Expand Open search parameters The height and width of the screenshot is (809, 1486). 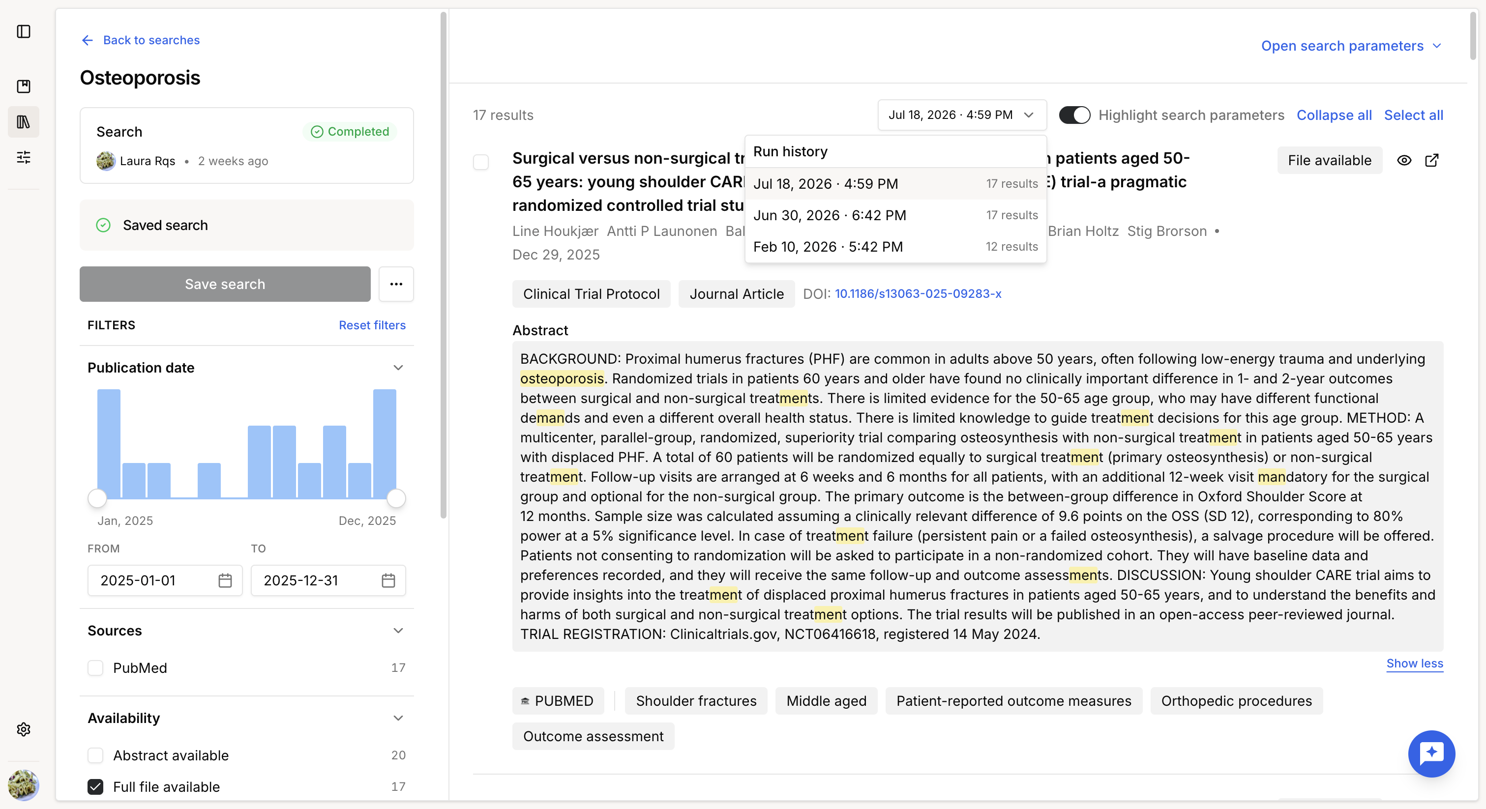1351,46
